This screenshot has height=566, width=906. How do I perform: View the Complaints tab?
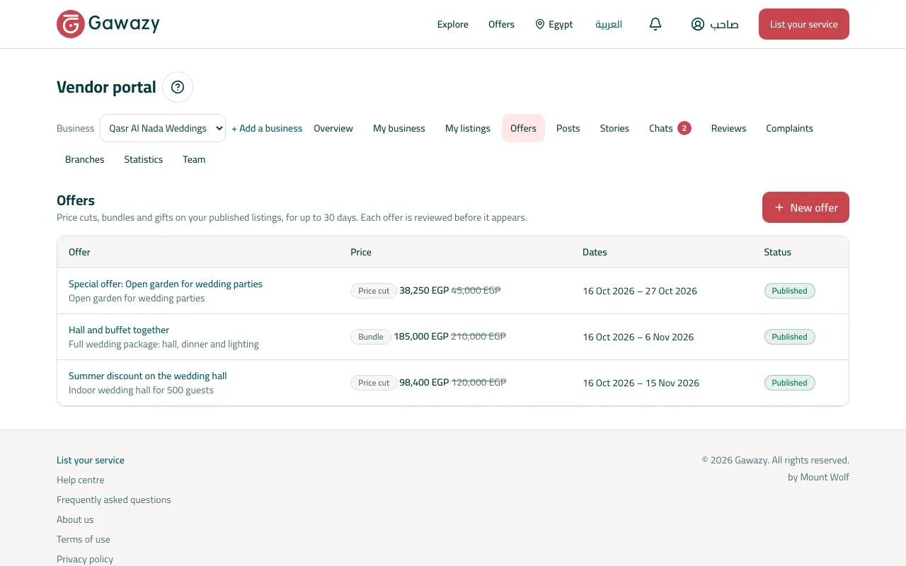point(789,128)
